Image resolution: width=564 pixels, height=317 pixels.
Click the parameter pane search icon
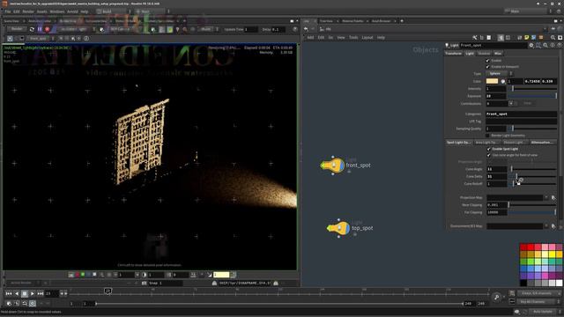click(545, 45)
